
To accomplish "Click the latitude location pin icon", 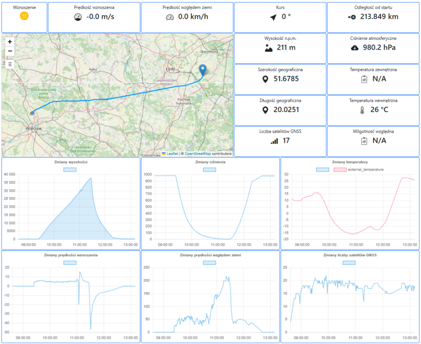I will tap(265, 79).
